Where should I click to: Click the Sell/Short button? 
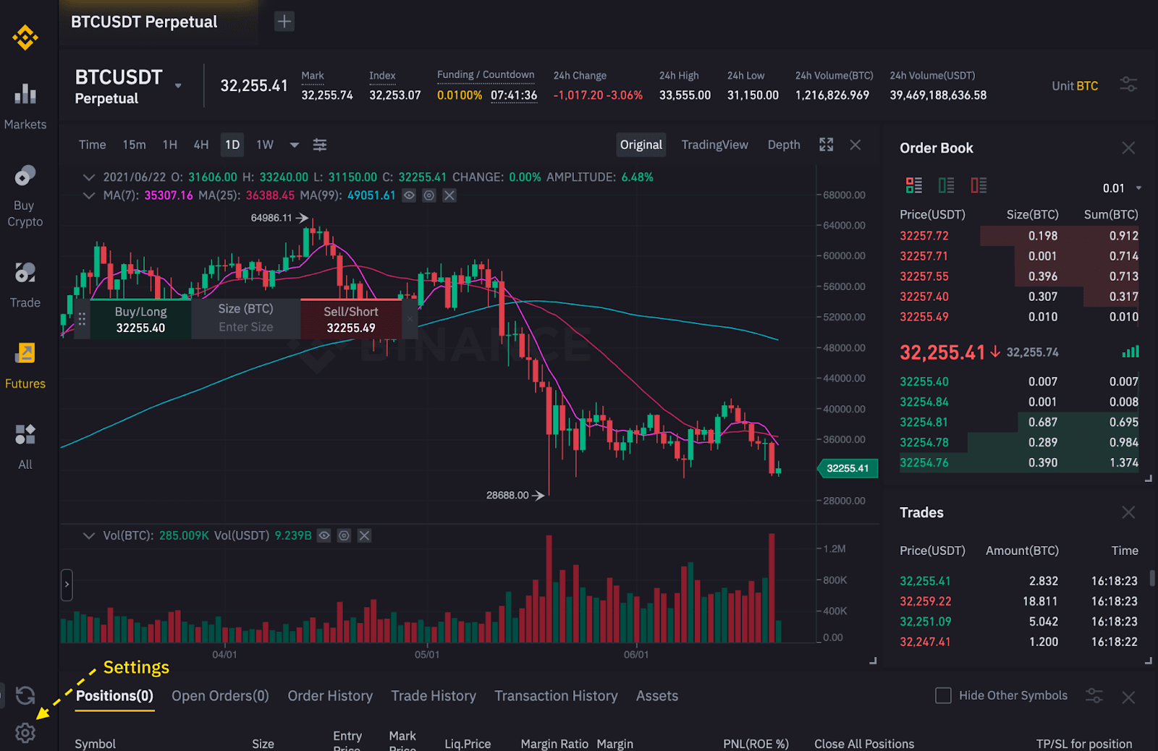click(351, 318)
